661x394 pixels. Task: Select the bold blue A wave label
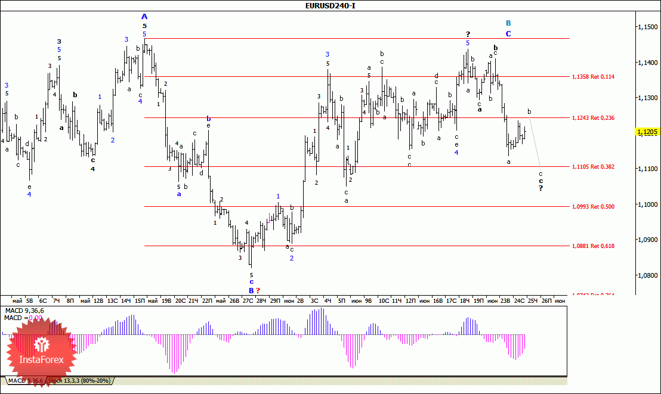[x=144, y=17]
